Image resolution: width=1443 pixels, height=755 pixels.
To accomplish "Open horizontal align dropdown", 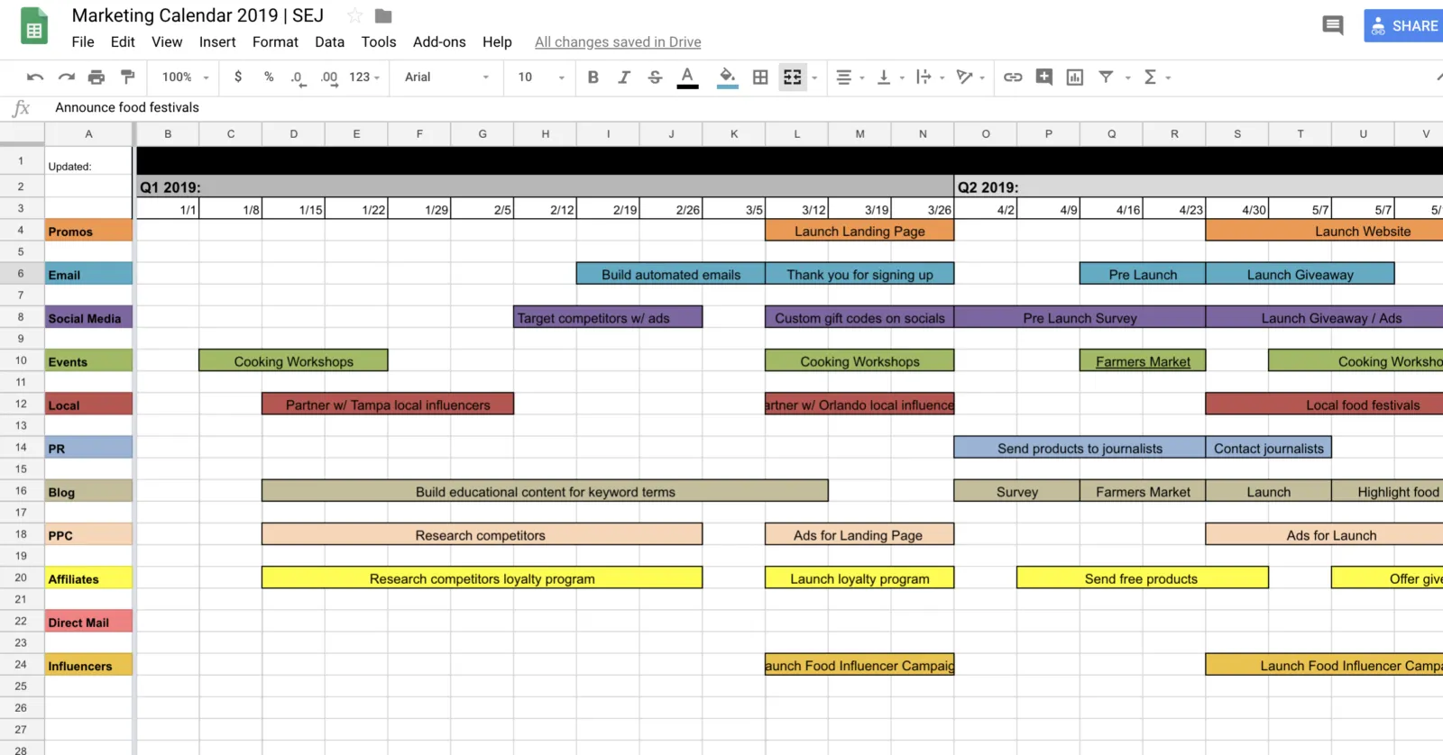I will (x=850, y=77).
